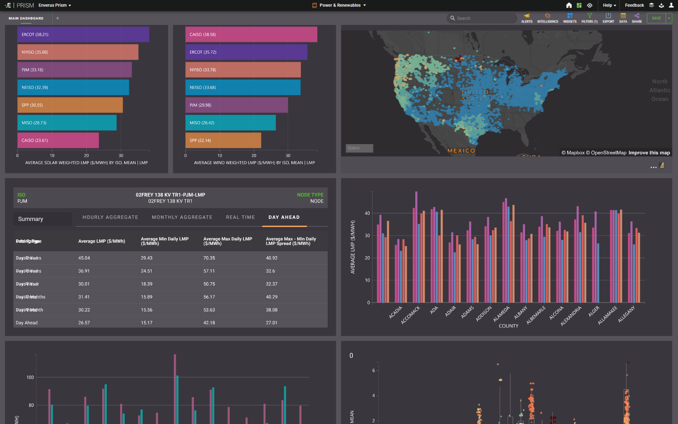Follow the Improve this map link
678x424 pixels.
(x=649, y=153)
